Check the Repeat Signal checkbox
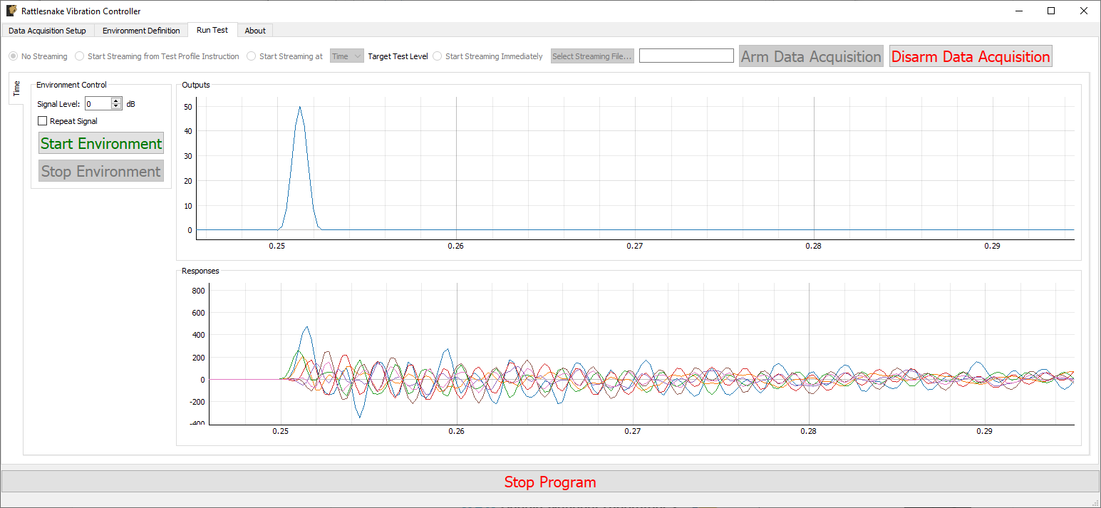This screenshot has width=1101, height=508. [x=42, y=120]
